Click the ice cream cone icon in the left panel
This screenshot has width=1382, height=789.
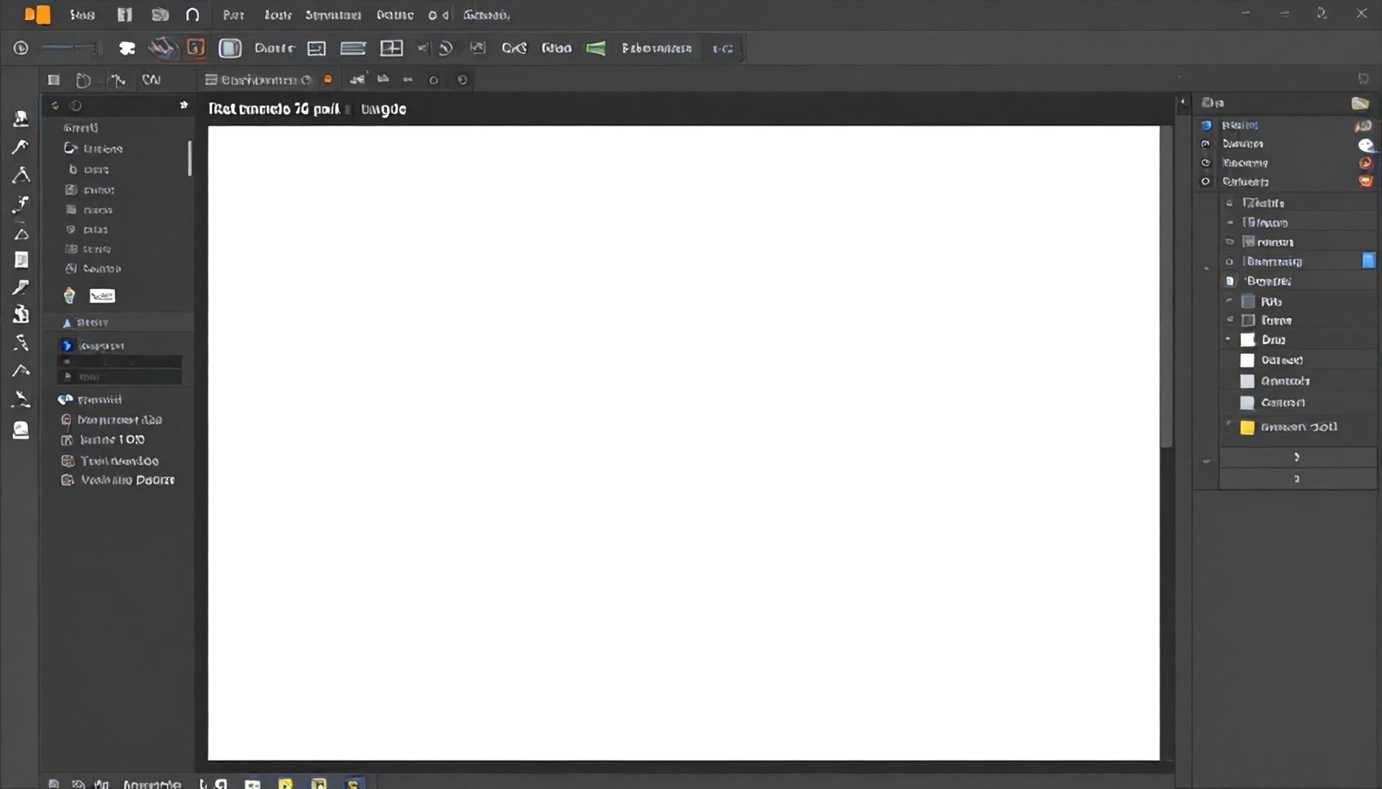[x=69, y=295]
